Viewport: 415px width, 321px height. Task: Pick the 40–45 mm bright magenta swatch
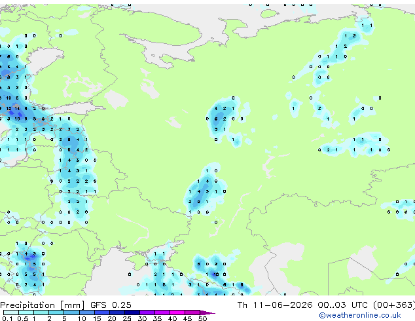(177, 312)
